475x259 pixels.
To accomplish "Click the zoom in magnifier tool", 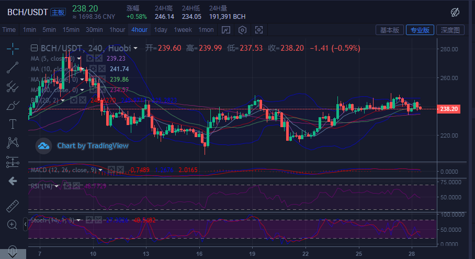I will point(12,225).
